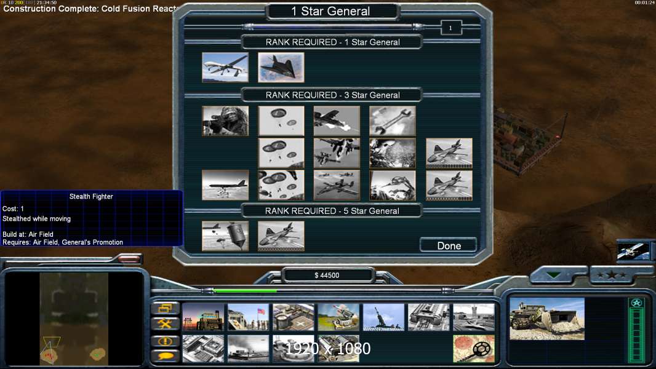Build the grayed War Factory icon
Viewport: 656px width, 369px height.
[x=429, y=317]
